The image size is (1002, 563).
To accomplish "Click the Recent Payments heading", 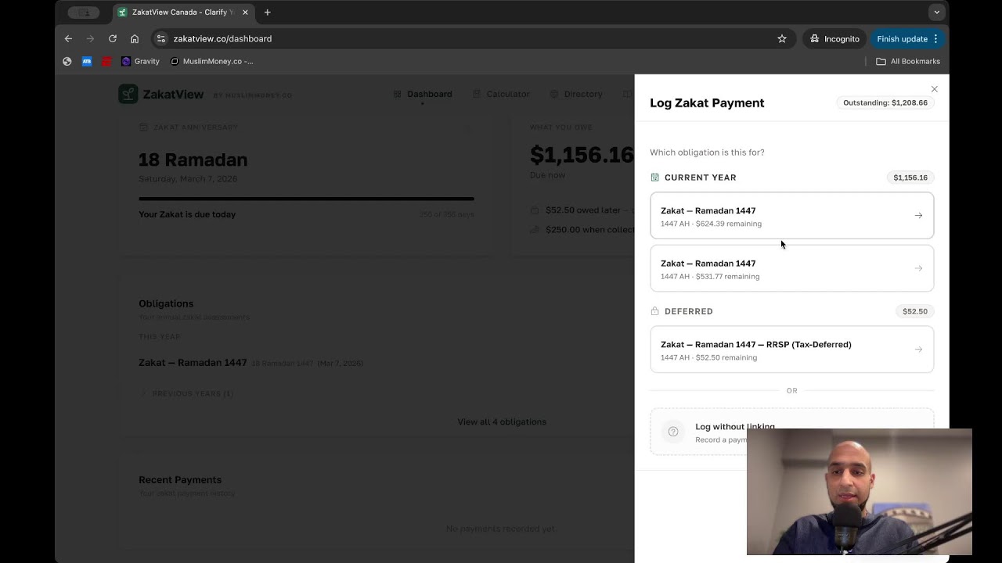I will point(180,479).
